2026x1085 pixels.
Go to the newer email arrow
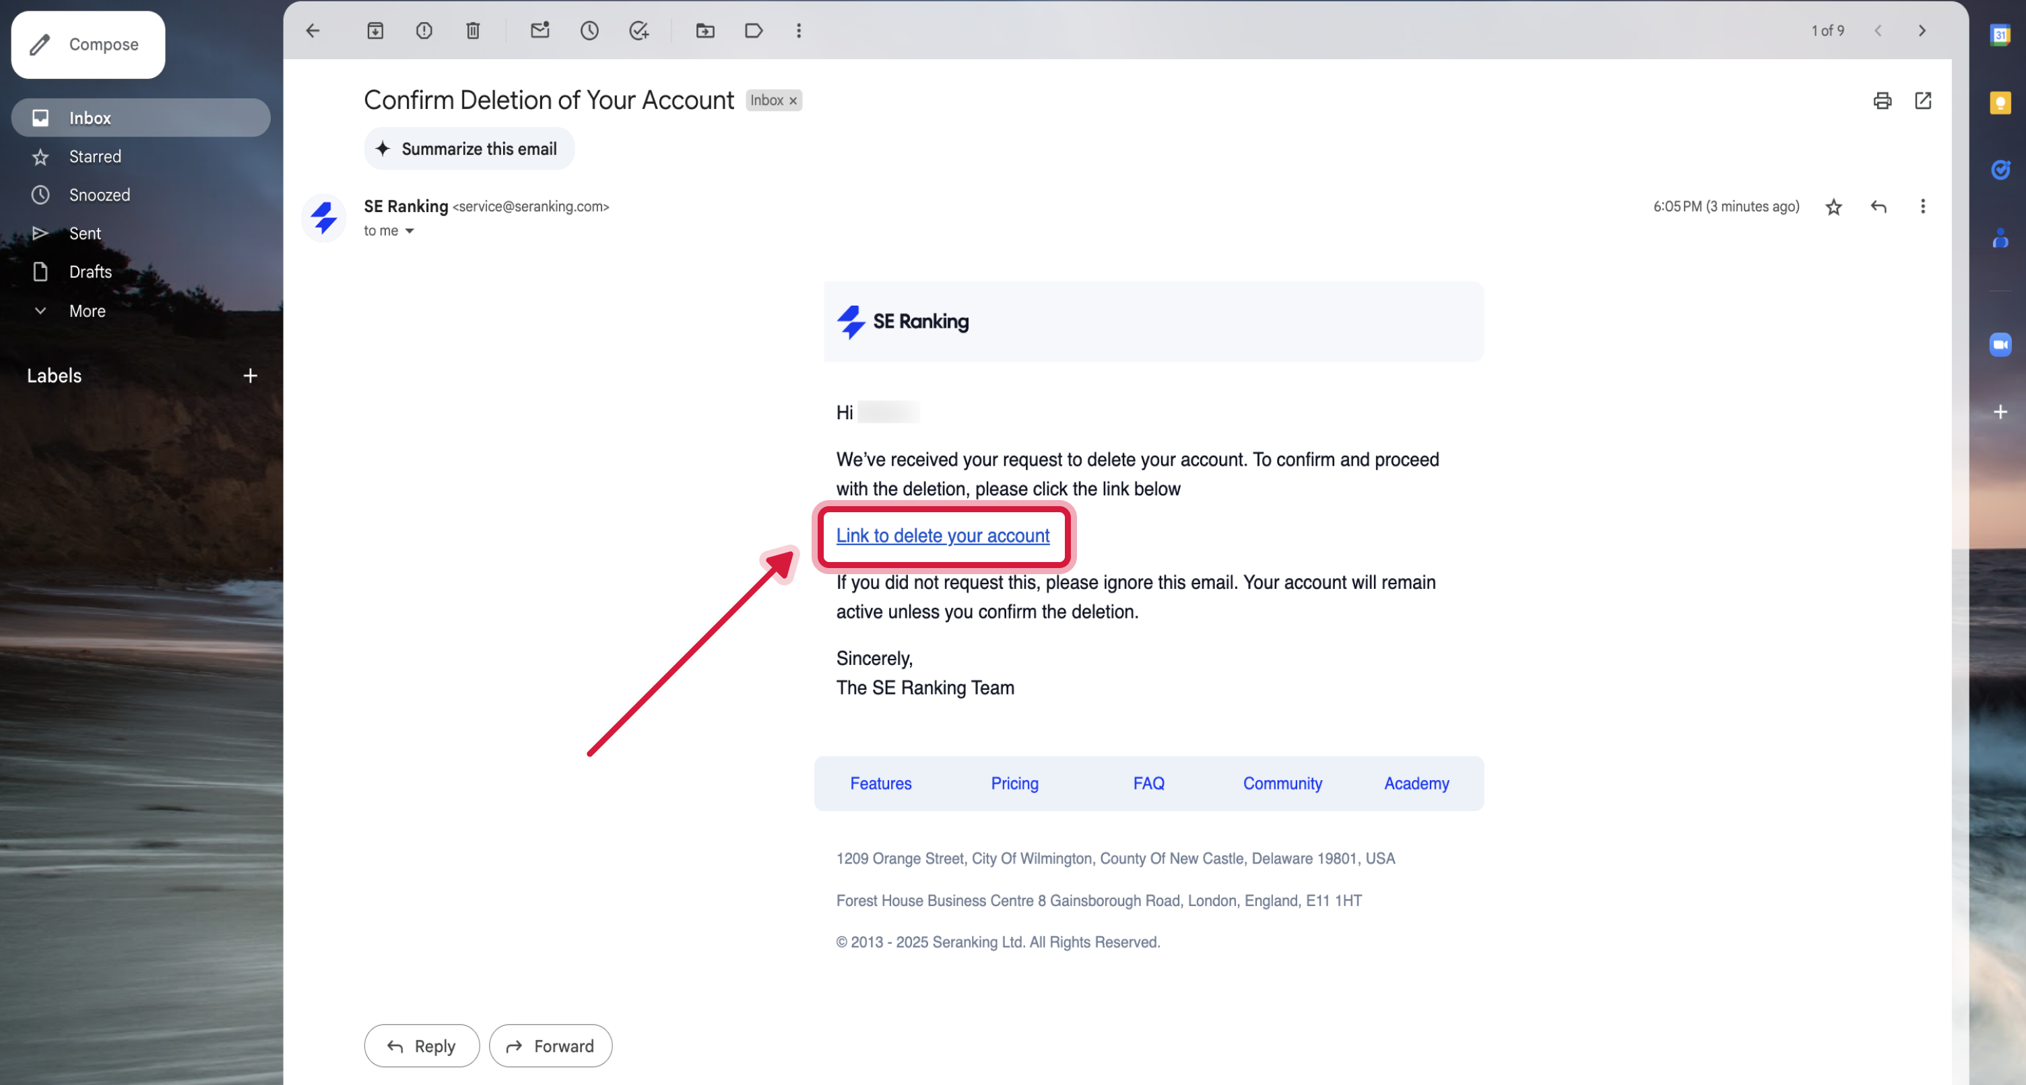point(1878,31)
